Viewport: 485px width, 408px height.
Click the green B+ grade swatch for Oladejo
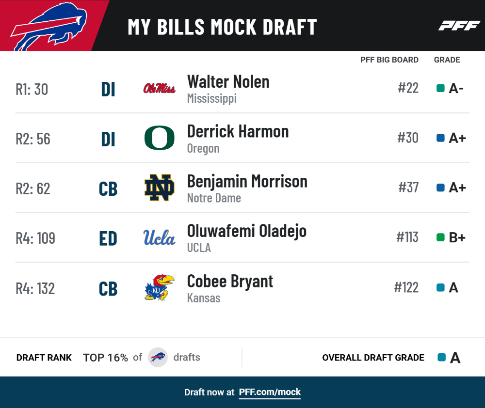tap(440, 237)
